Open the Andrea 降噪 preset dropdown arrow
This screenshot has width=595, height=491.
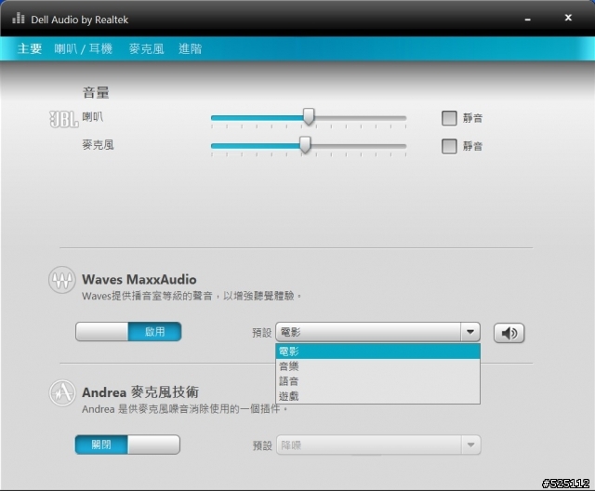click(x=471, y=445)
